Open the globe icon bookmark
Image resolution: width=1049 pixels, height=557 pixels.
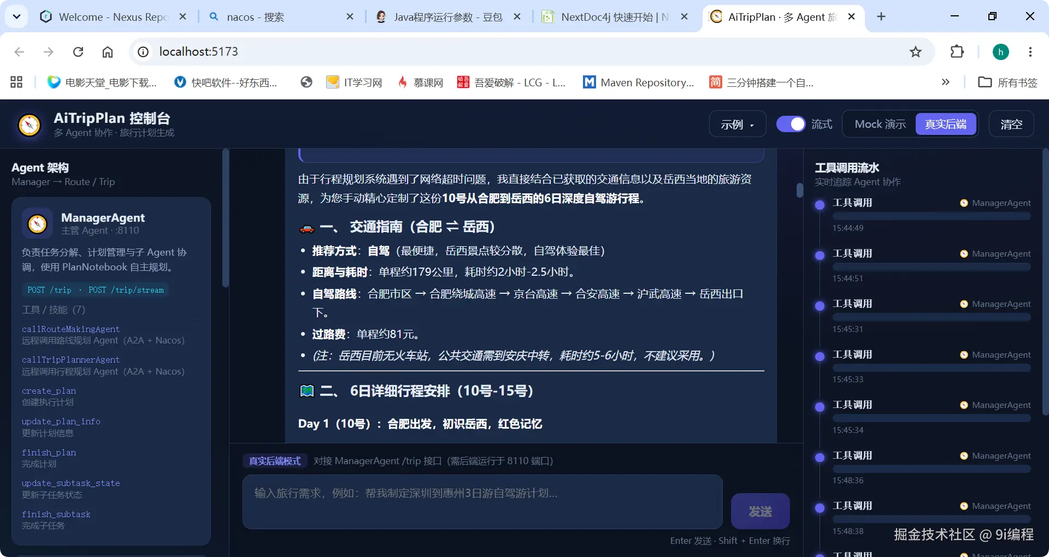(307, 82)
